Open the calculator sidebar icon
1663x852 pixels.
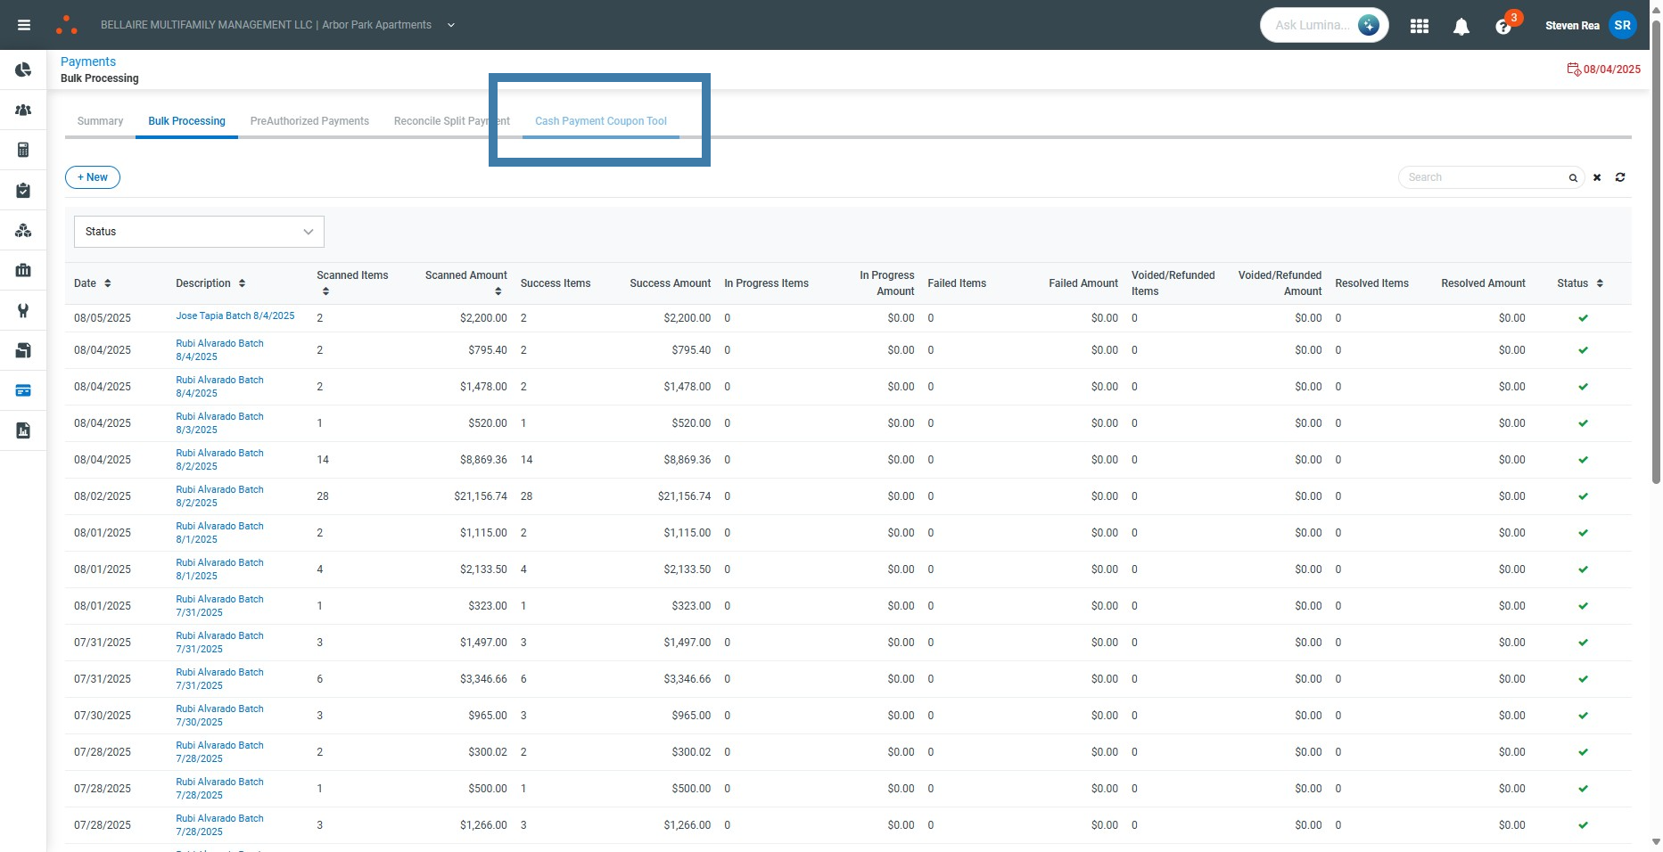pyautogui.click(x=23, y=150)
